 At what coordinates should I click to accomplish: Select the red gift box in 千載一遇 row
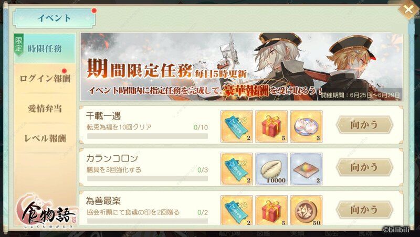[x=271, y=126]
